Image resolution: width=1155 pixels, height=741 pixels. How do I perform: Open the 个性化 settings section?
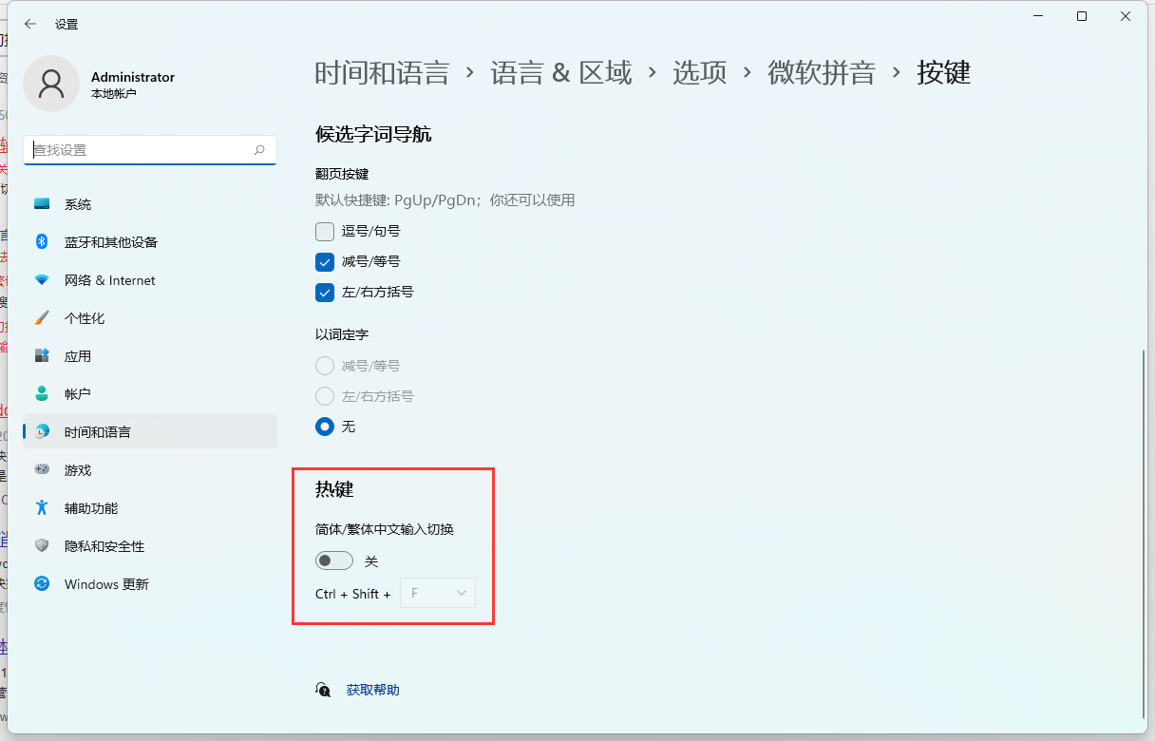click(x=86, y=317)
